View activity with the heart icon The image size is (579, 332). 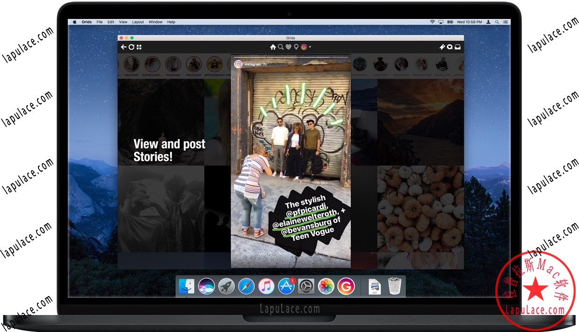coord(287,47)
